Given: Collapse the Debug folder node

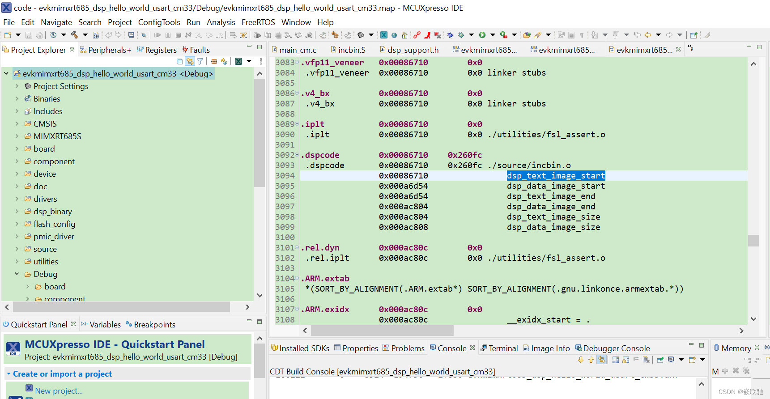Looking at the screenshot, I should [17, 274].
